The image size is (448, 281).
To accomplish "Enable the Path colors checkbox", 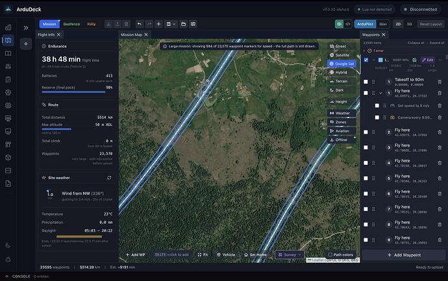I will coord(330,254).
